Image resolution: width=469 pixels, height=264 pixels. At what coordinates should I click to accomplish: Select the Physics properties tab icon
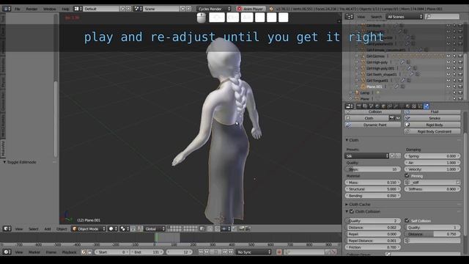426,106
